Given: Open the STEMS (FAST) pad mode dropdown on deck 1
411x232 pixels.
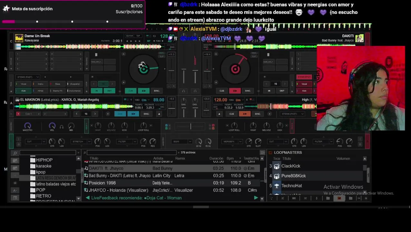Looking at the screenshot, I should pos(28,77).
